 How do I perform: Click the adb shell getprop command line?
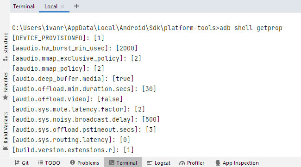tap(147, 28)
